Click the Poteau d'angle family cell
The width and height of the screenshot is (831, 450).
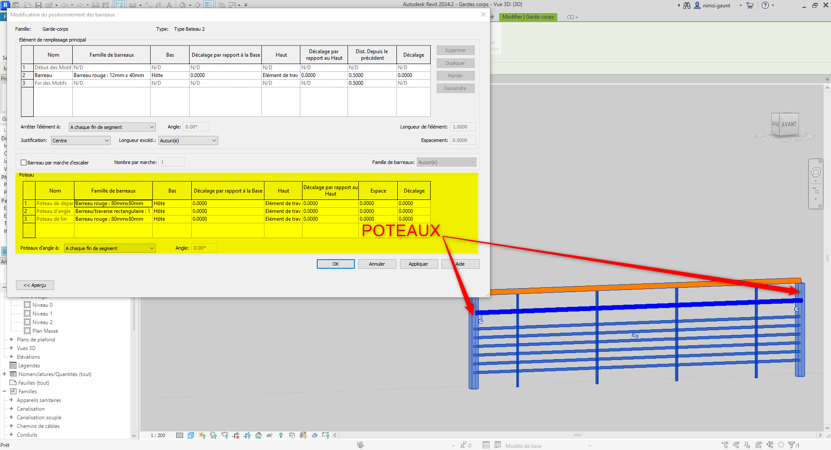pyautogui.click(x=113, y=211)
